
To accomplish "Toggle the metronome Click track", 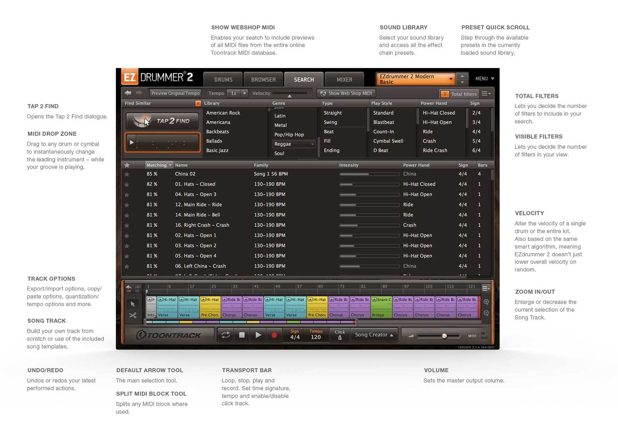I will [340, 335].
